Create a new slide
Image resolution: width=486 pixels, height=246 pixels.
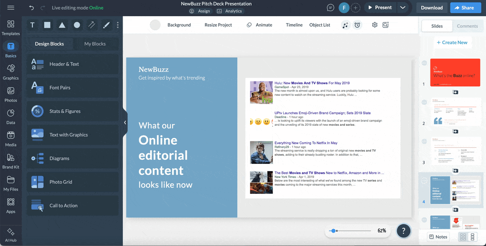click(452, 42)
